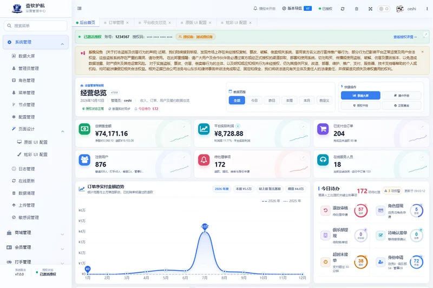
Task: Click the refresh icon in top bar
Action: (343, 9)
